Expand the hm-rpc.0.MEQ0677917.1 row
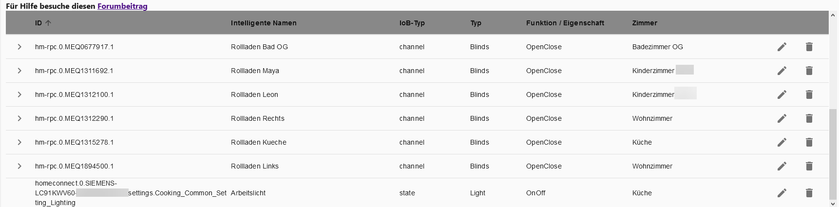 click(19, 47)
